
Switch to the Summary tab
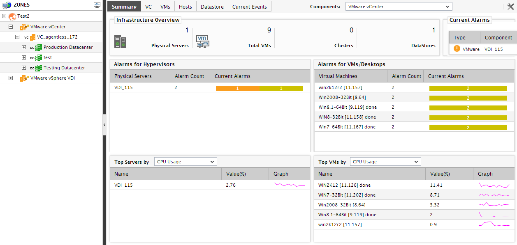[124, 7]
